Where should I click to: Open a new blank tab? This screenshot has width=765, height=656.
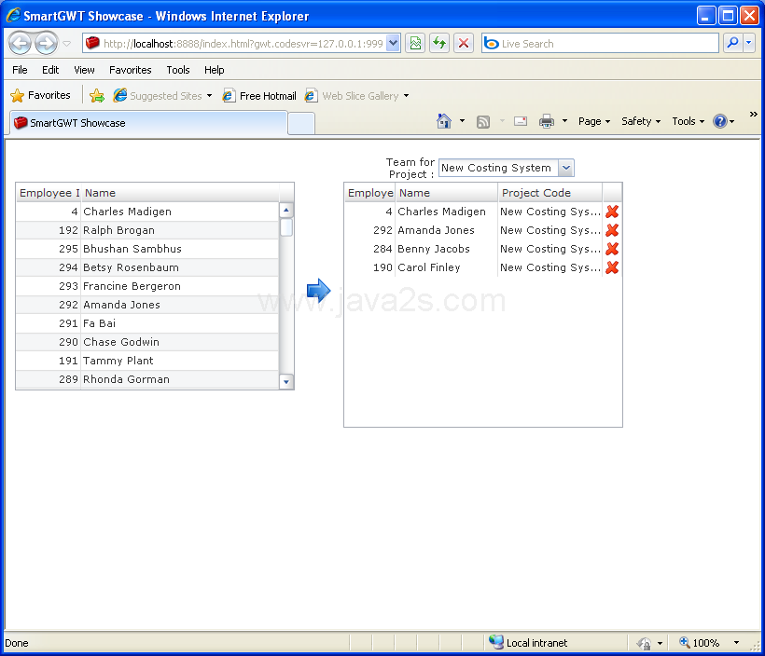pos(301,123)
